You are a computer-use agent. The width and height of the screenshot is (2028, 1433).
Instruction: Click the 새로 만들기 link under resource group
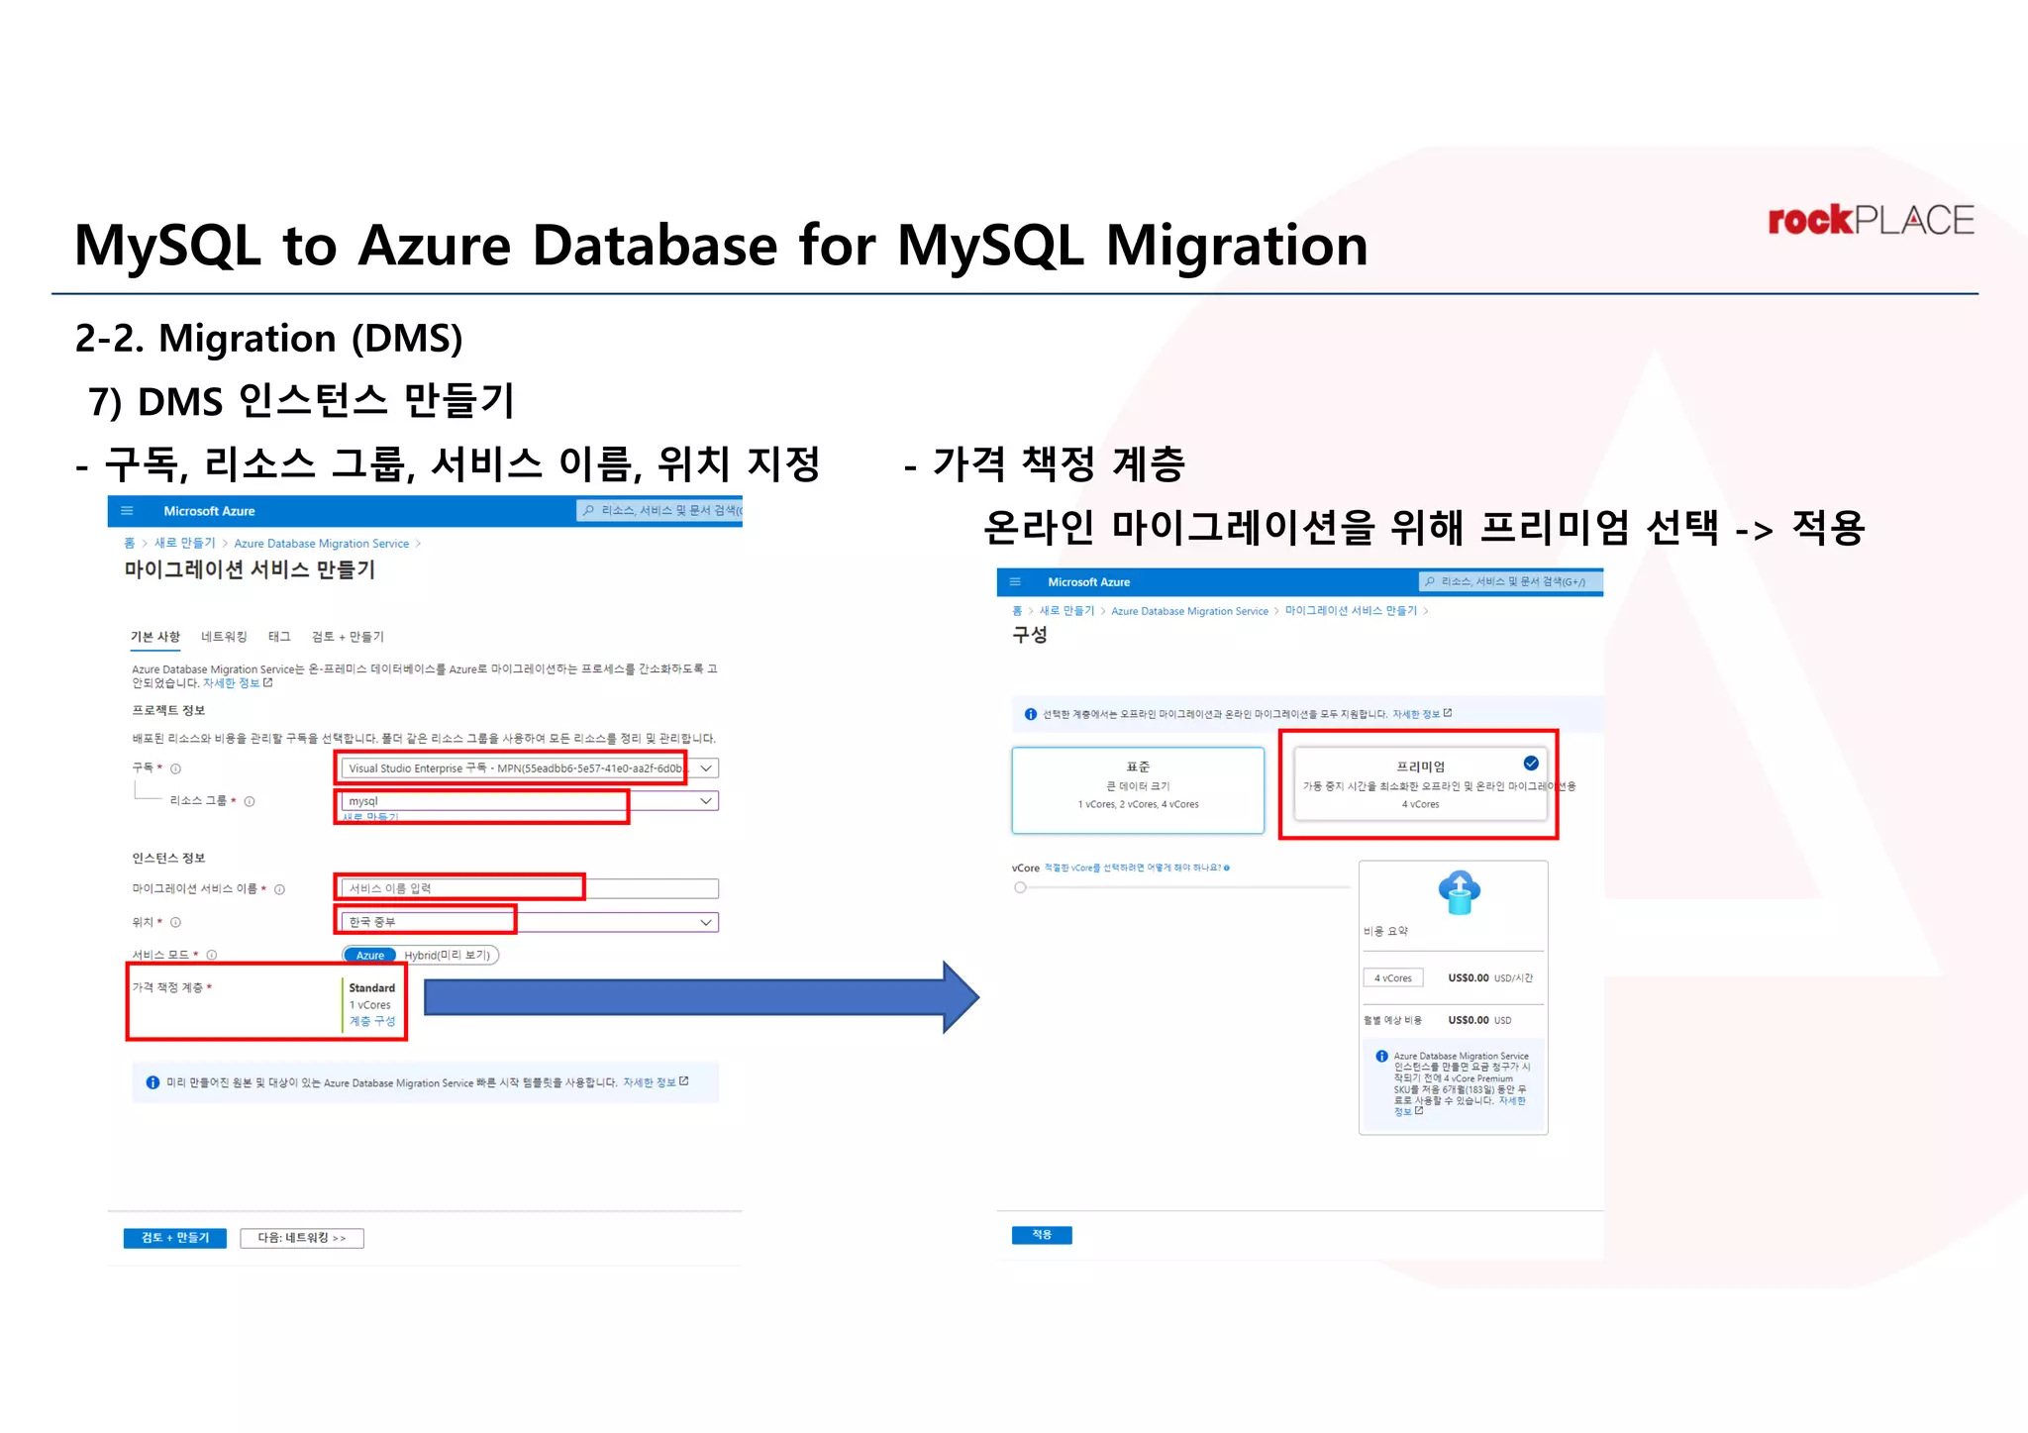point(370,818)
